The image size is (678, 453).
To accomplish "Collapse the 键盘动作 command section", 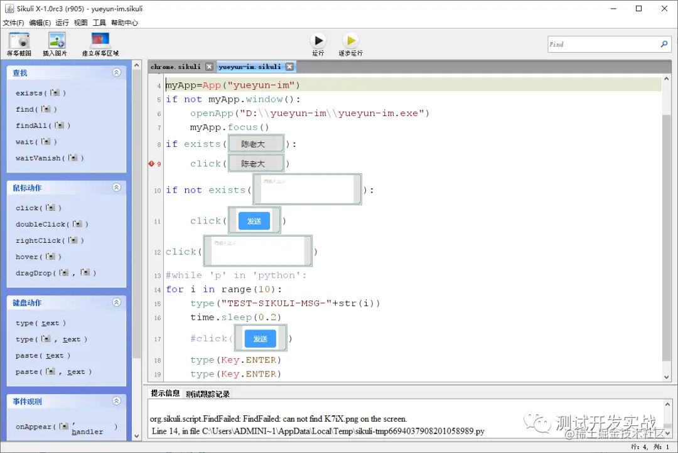I will pyautogui.click(x=117, y=302).
